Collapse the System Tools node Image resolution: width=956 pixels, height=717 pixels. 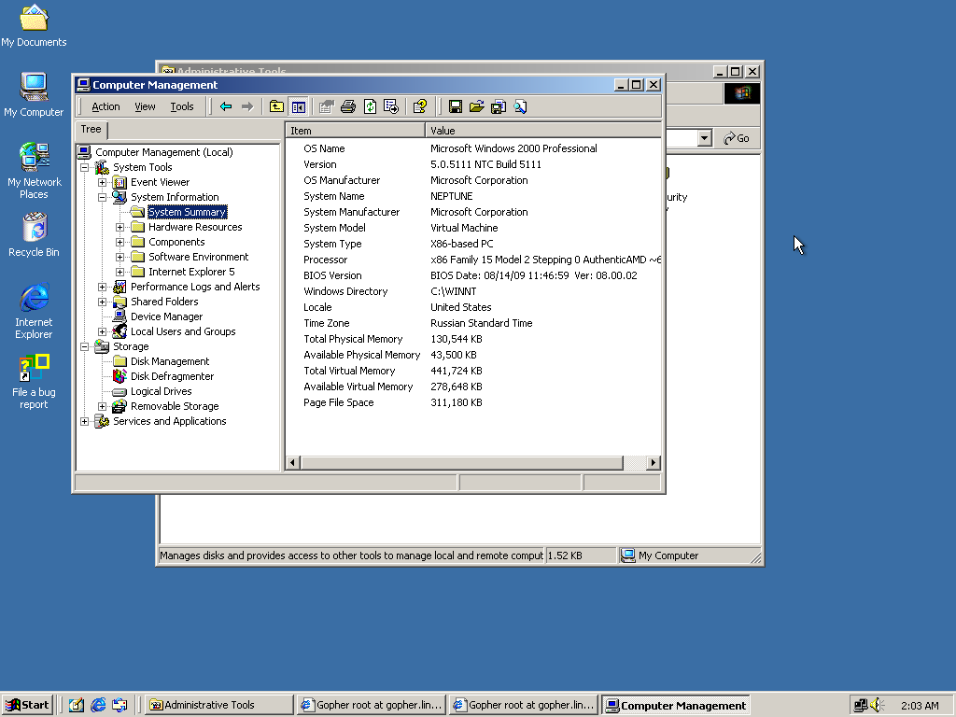85,167
